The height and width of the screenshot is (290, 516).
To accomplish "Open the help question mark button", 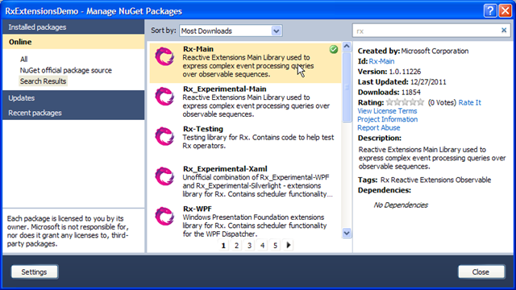I will 489,10.
